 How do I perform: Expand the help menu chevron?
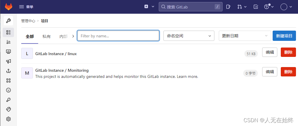coord(272,7)
